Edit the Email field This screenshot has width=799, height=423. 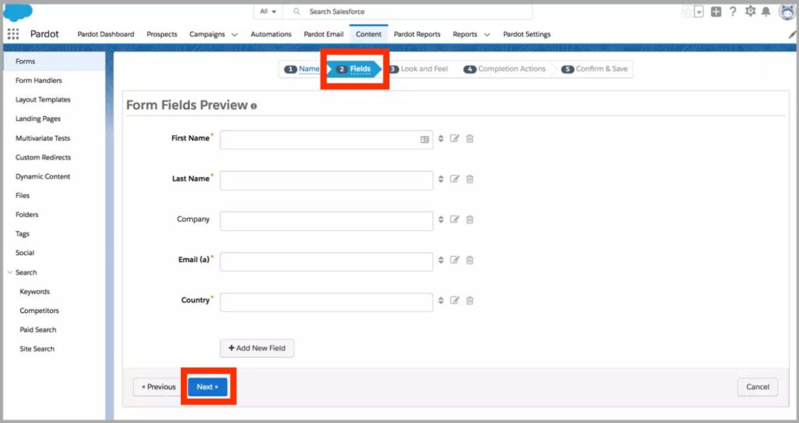(x=455, y=259)
